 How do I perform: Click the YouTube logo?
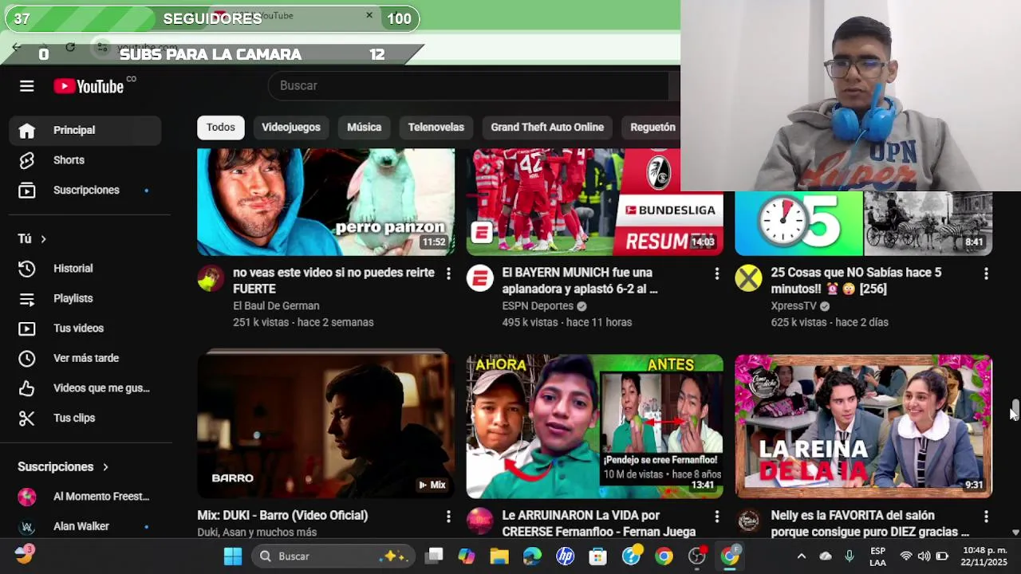pos(89,86)
